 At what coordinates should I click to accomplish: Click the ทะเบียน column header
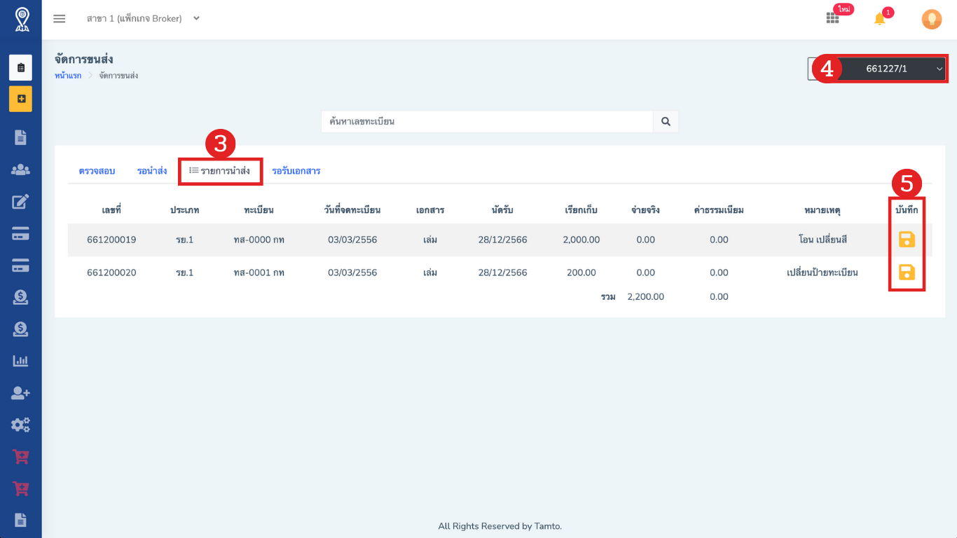coord(259,210)
